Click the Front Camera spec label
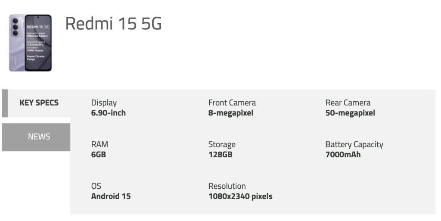The image size is (441, 221). 232,103
